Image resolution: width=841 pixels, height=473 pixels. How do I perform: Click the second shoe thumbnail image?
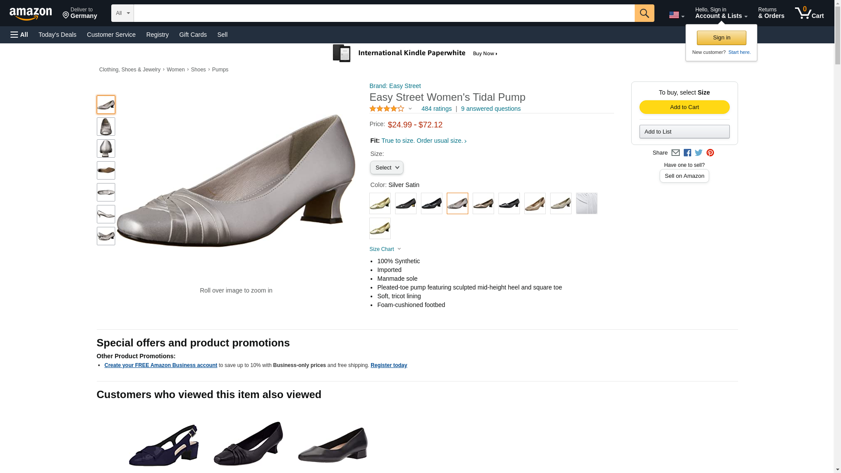click(x=106, y=127)
